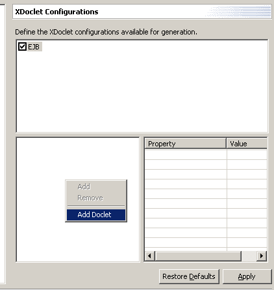Screen dimensions: 274x290
Task: Select the EJB entry label
Action: coord(34,47)
